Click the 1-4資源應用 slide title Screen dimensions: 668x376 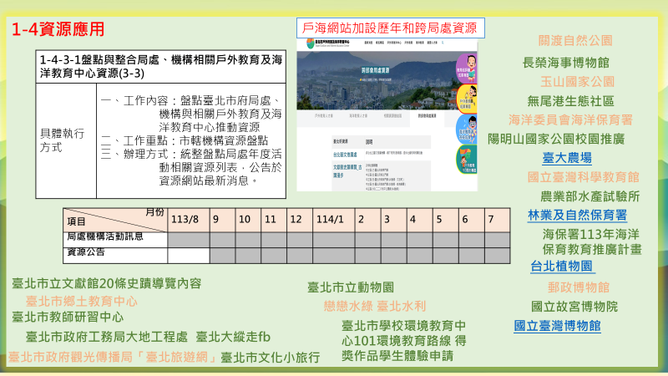(x=58, y=29)
